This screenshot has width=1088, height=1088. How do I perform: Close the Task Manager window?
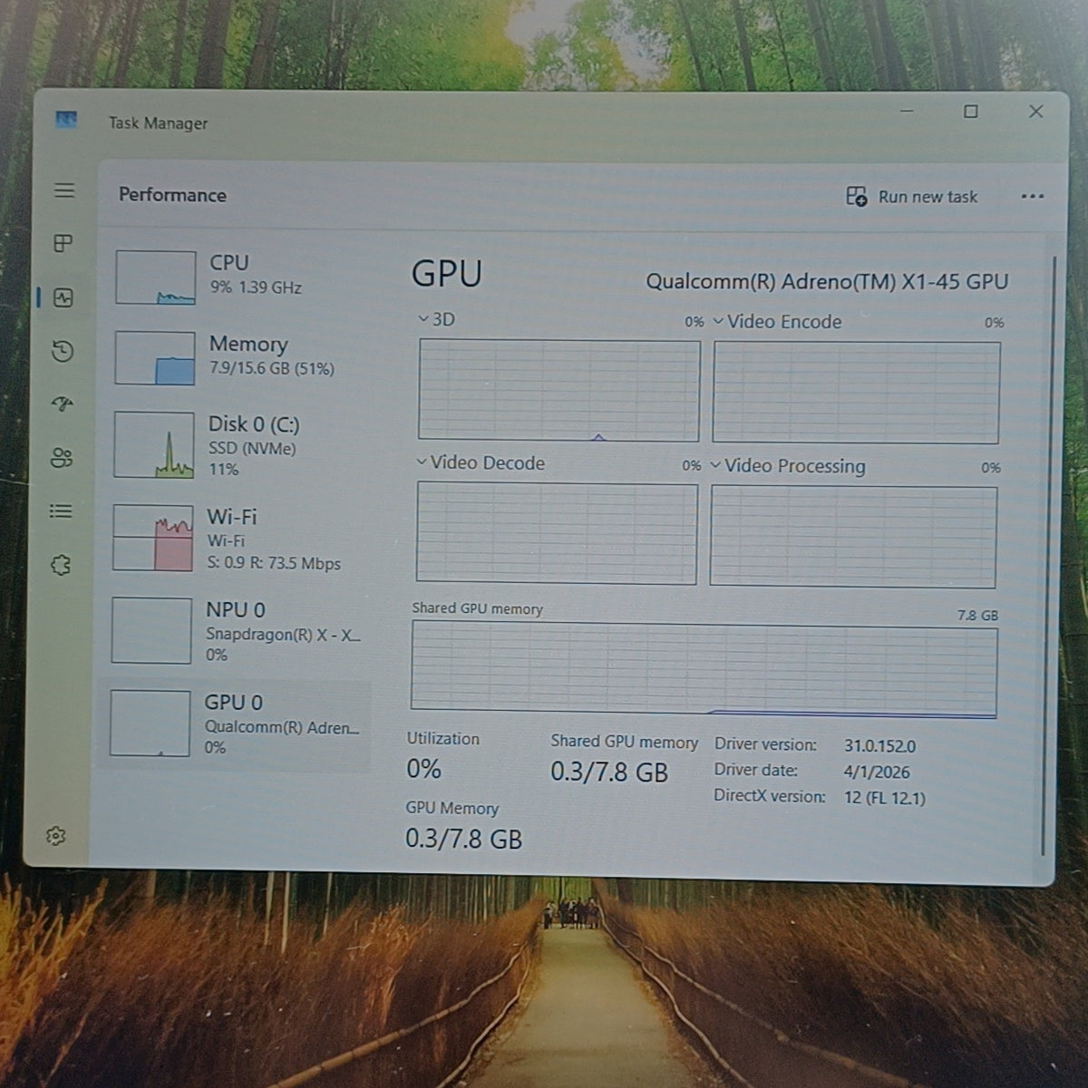tap(1035, 111)
